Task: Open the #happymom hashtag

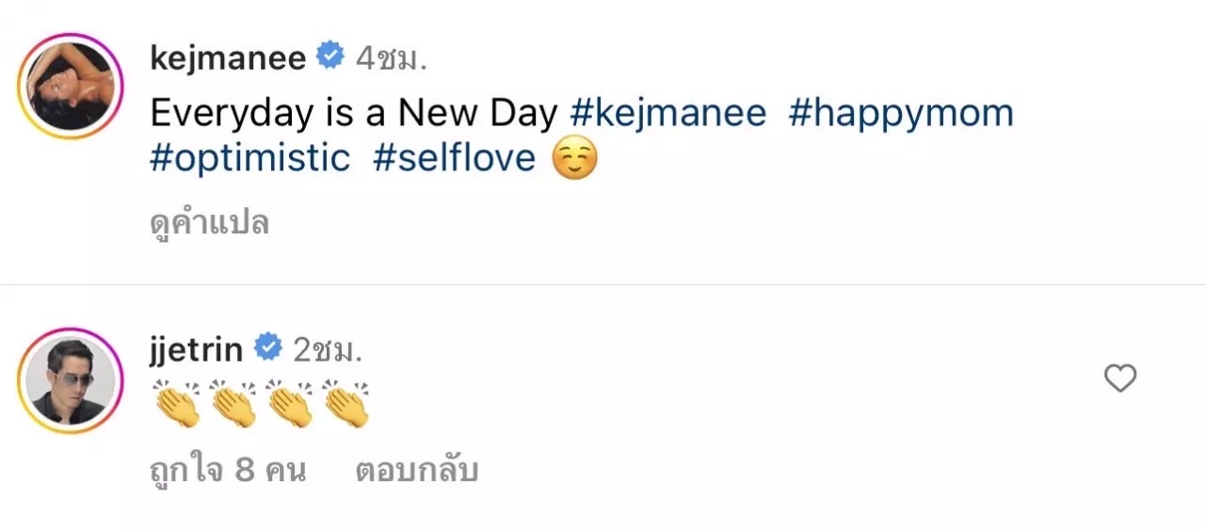Action: 901,113
